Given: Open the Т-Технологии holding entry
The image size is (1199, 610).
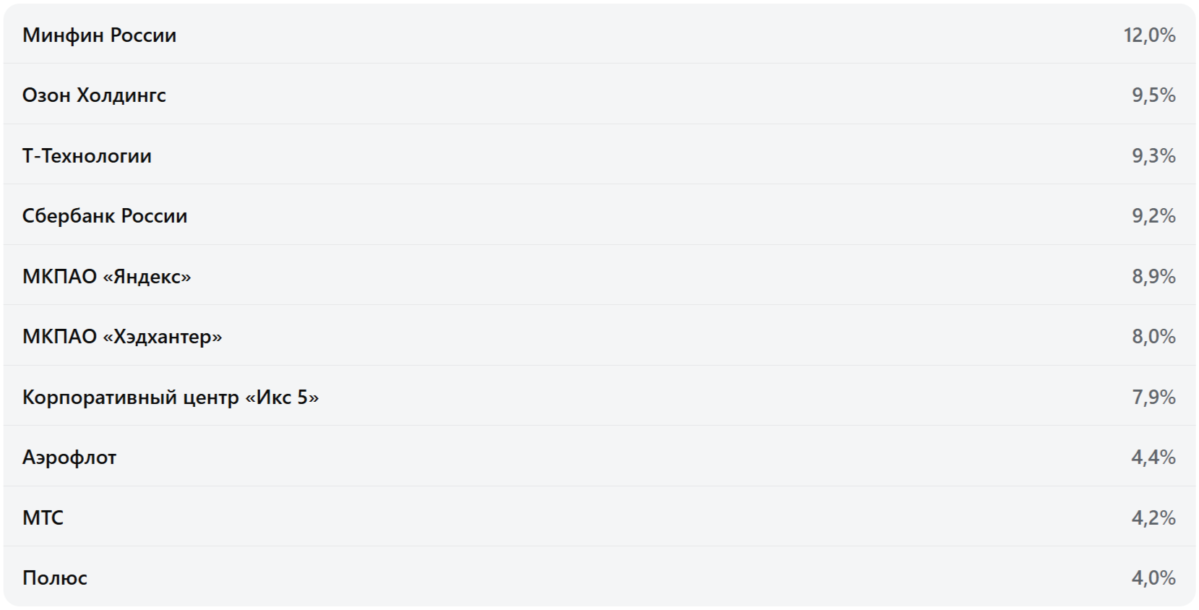Looking at the screenshot, I should [x=87, y=155].
